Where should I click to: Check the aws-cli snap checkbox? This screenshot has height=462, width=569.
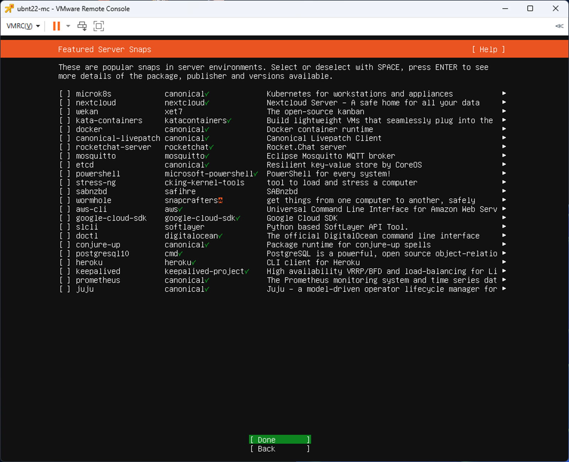pyautogui.click(x=65, y=209)
